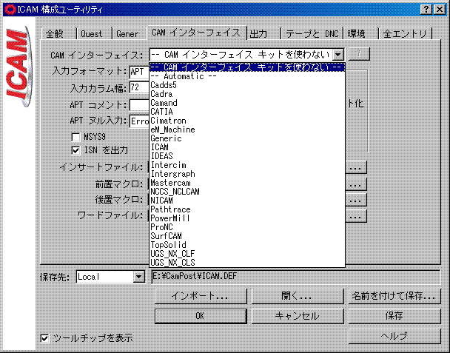This screenshot has width=450, height=353.
Task: Click the APT ヌル入力 field showing Erro
Action: pyautogui.click(x=139, y=121)
